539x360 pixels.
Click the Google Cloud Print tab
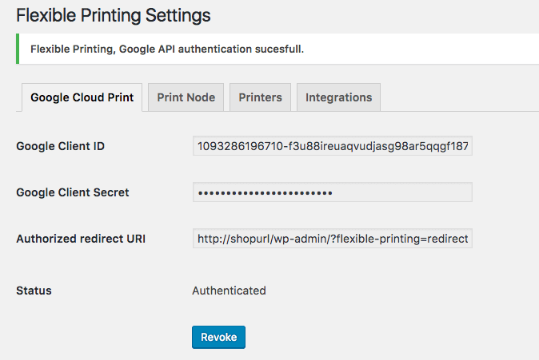coord(82,97)
